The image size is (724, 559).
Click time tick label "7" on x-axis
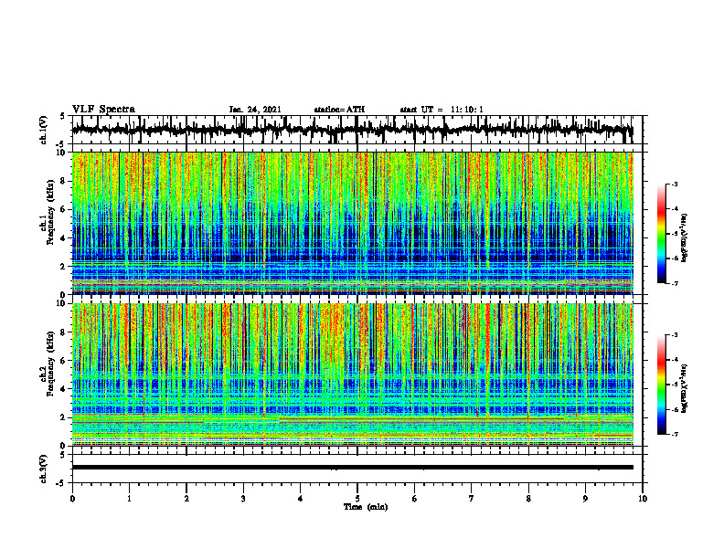coord(472,499)
